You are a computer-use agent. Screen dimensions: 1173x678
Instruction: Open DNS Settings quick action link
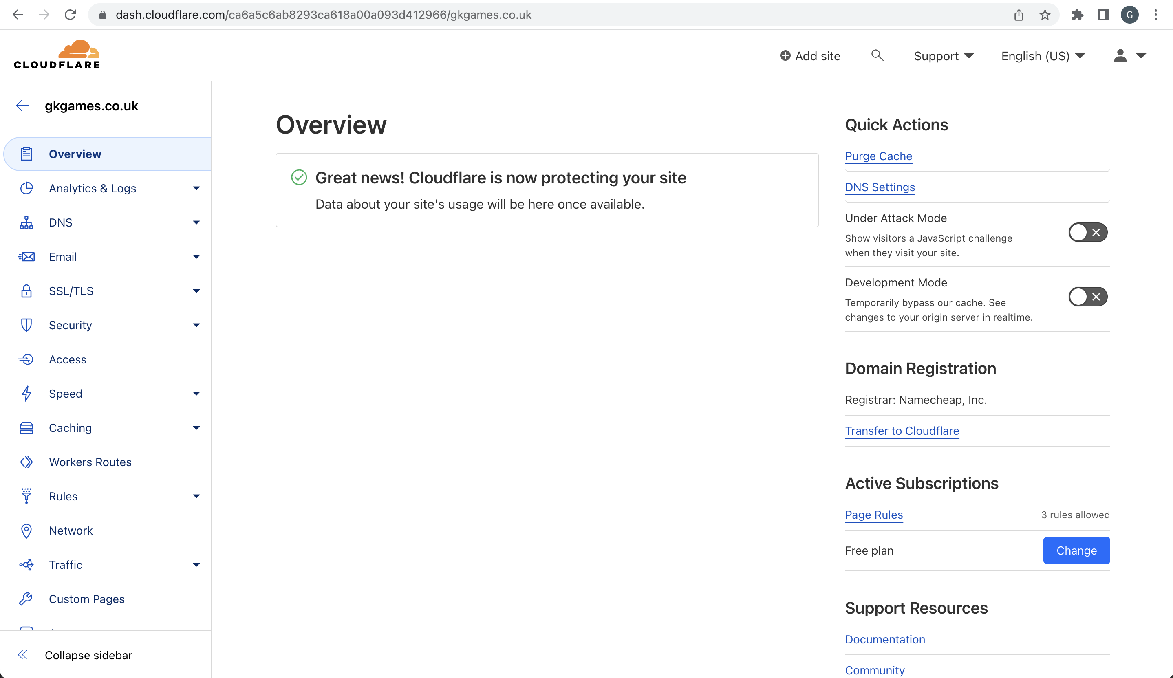point(879,187)
